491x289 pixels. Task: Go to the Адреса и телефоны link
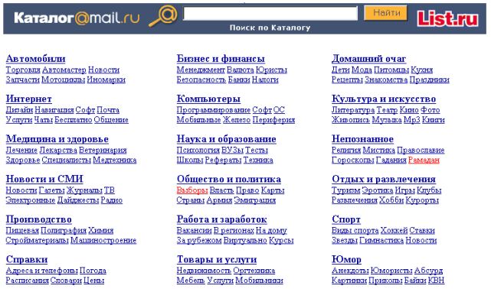tap(41, 271)
